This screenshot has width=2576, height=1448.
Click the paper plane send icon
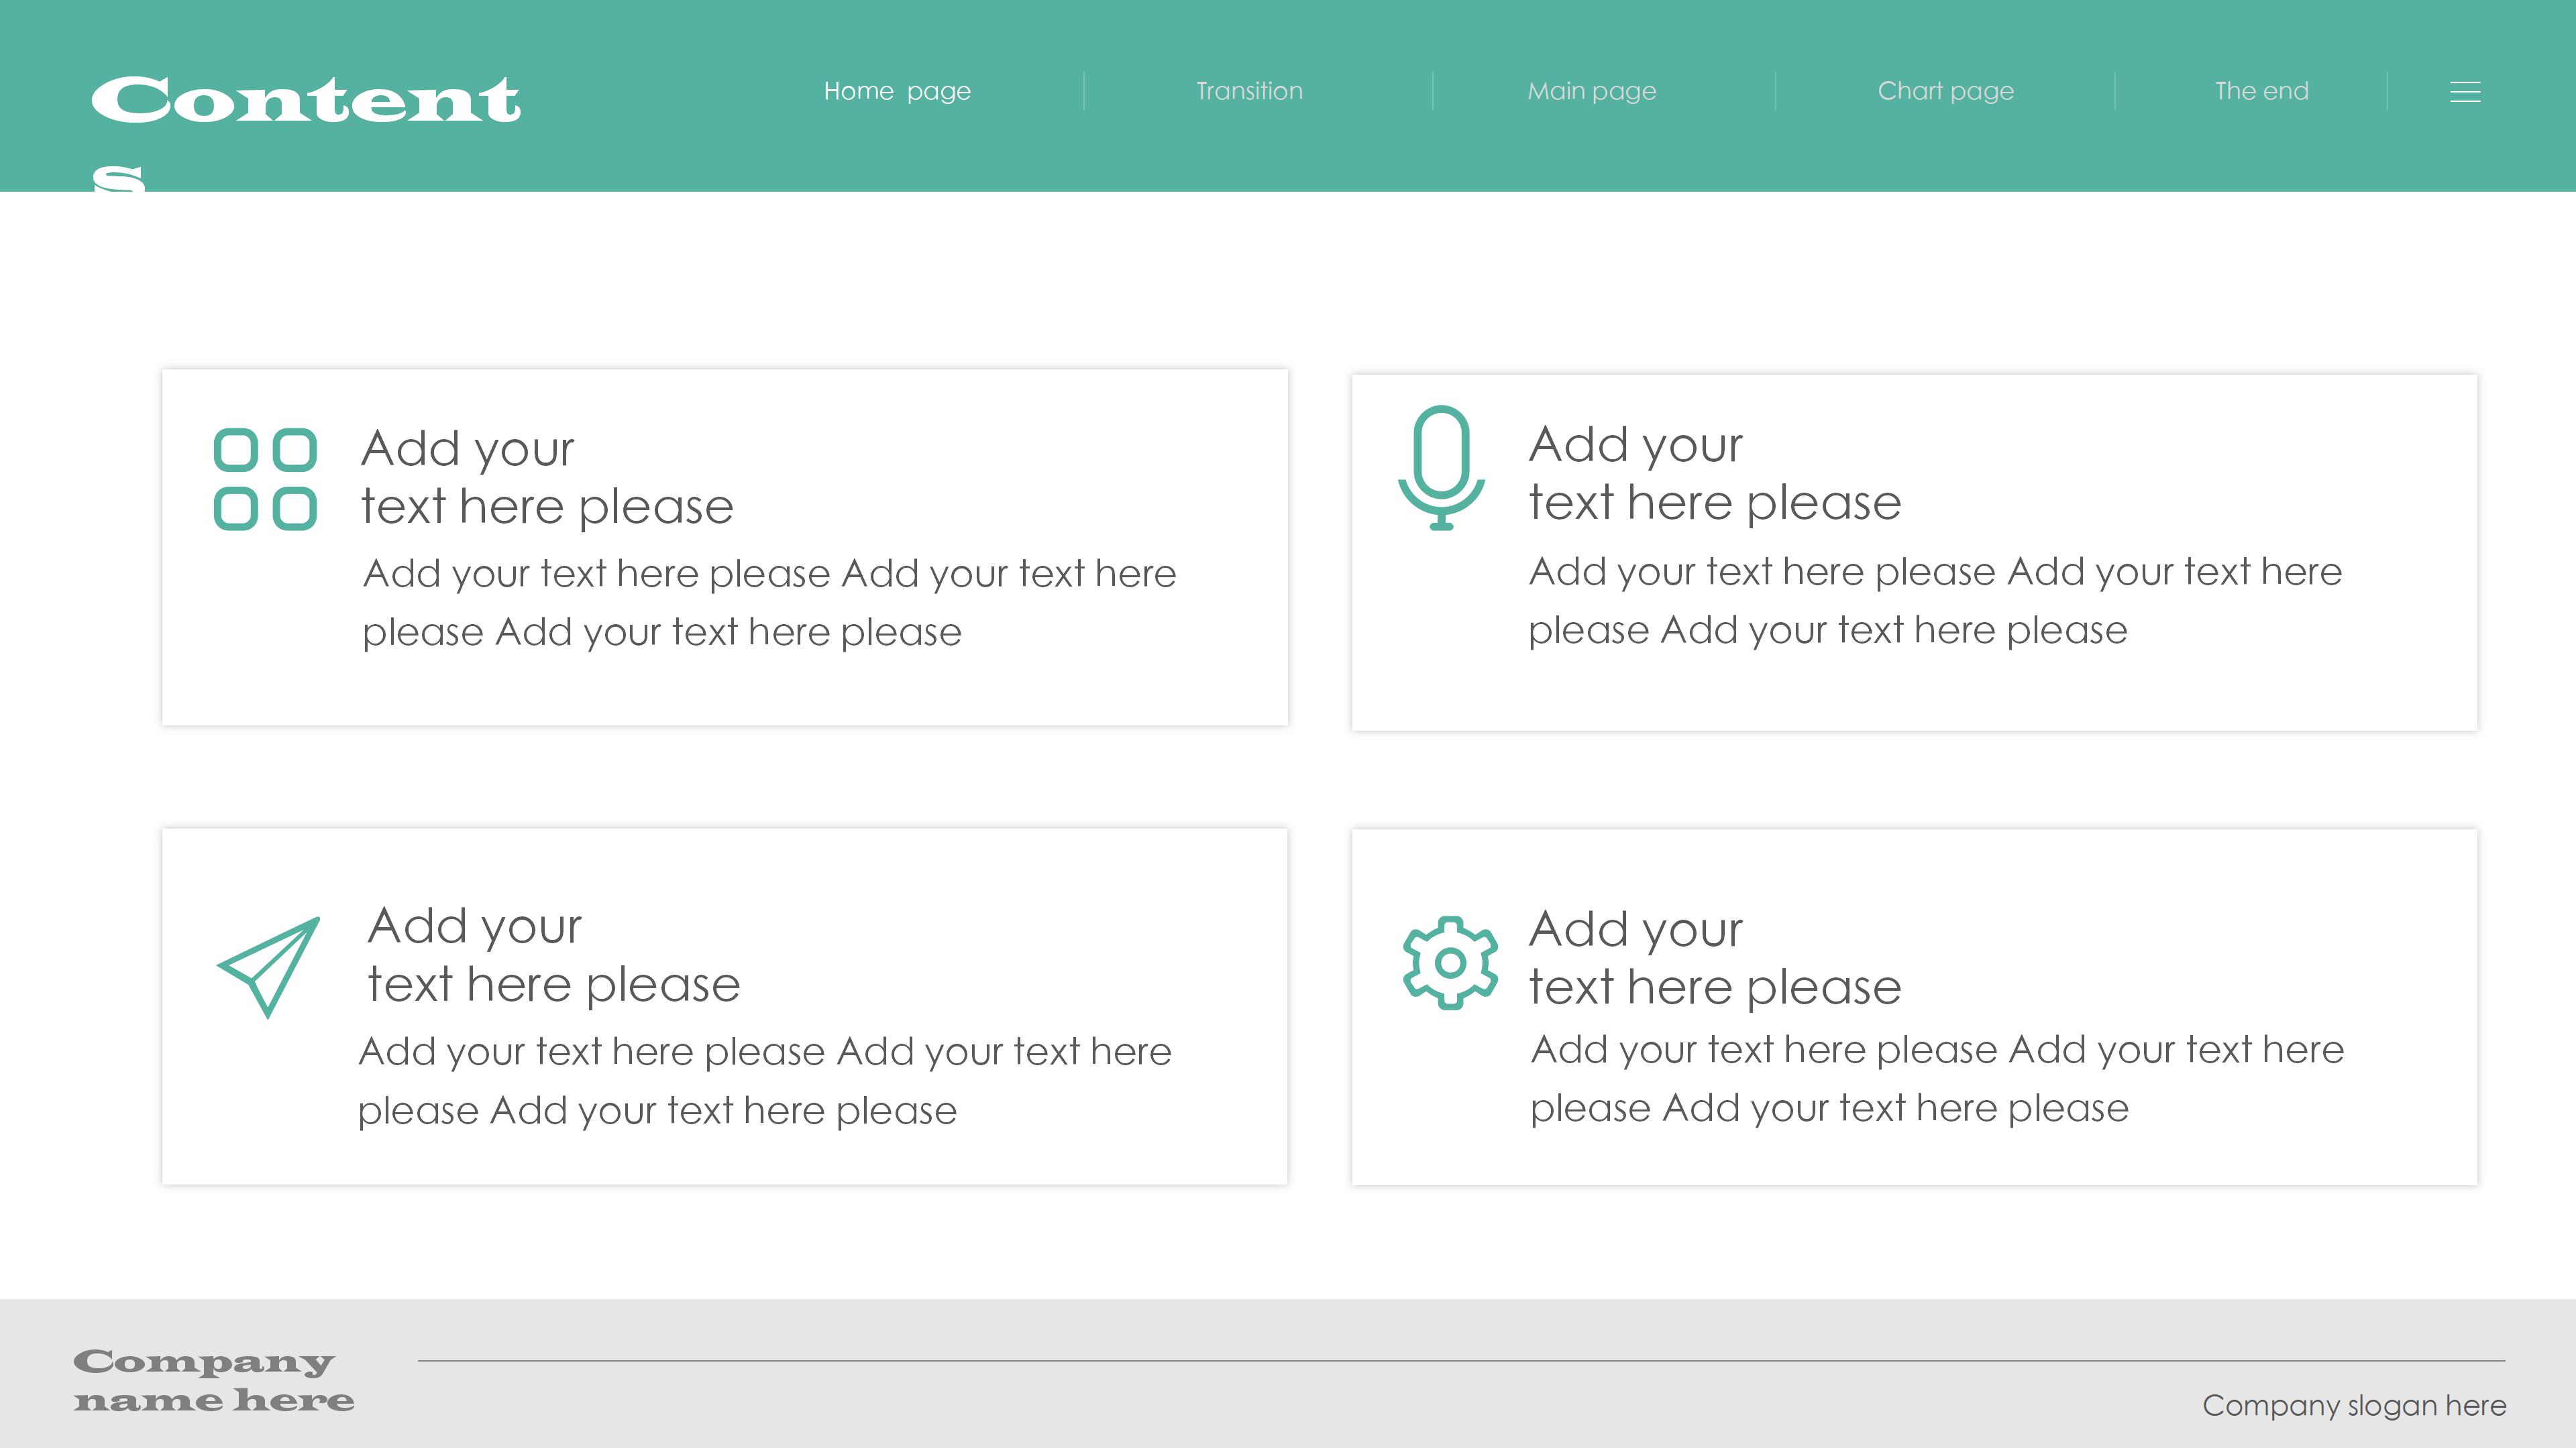(269, 966)
